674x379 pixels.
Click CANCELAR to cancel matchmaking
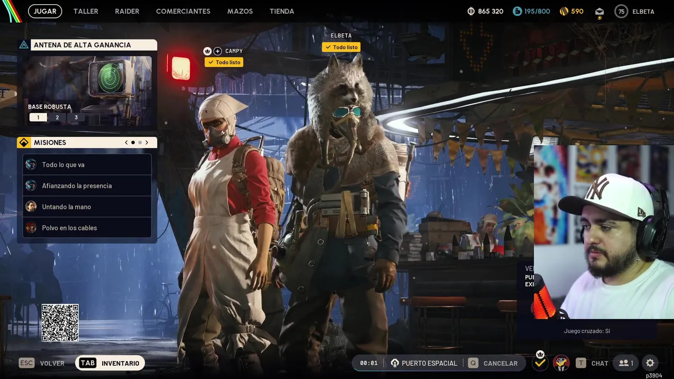click(x=500, y=363)
